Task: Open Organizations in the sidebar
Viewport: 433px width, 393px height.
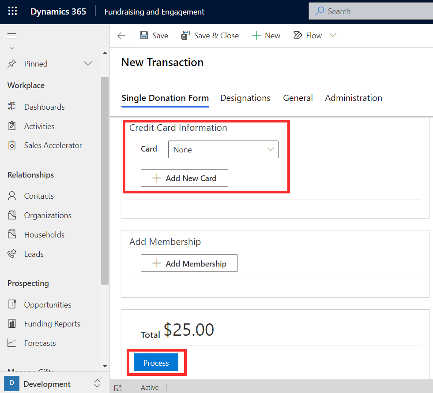Action: tap(48, 215)
